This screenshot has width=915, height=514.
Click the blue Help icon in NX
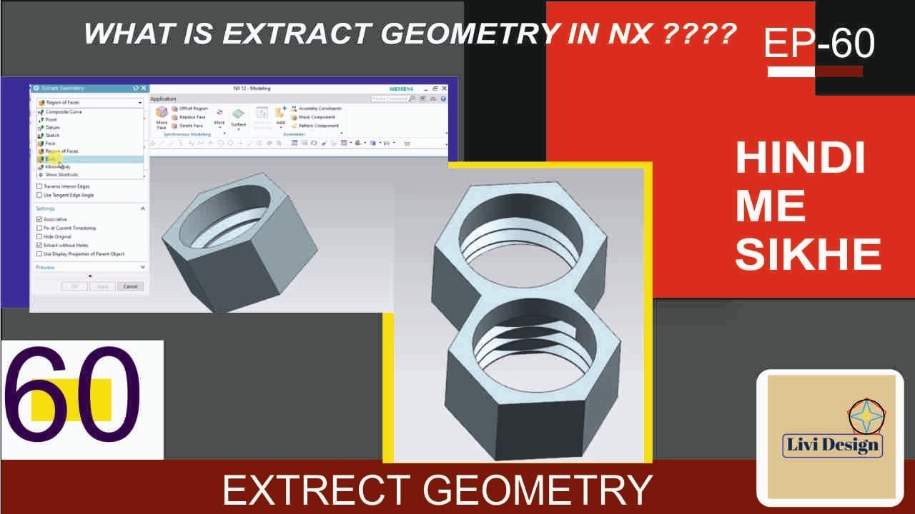coord(443,99)
